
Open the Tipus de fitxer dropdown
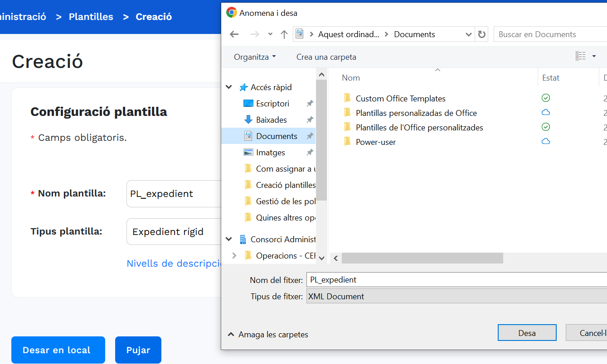coord(456,297)
